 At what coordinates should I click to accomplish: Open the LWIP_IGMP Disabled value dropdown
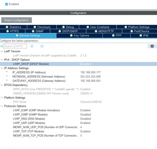click(86, 114)
